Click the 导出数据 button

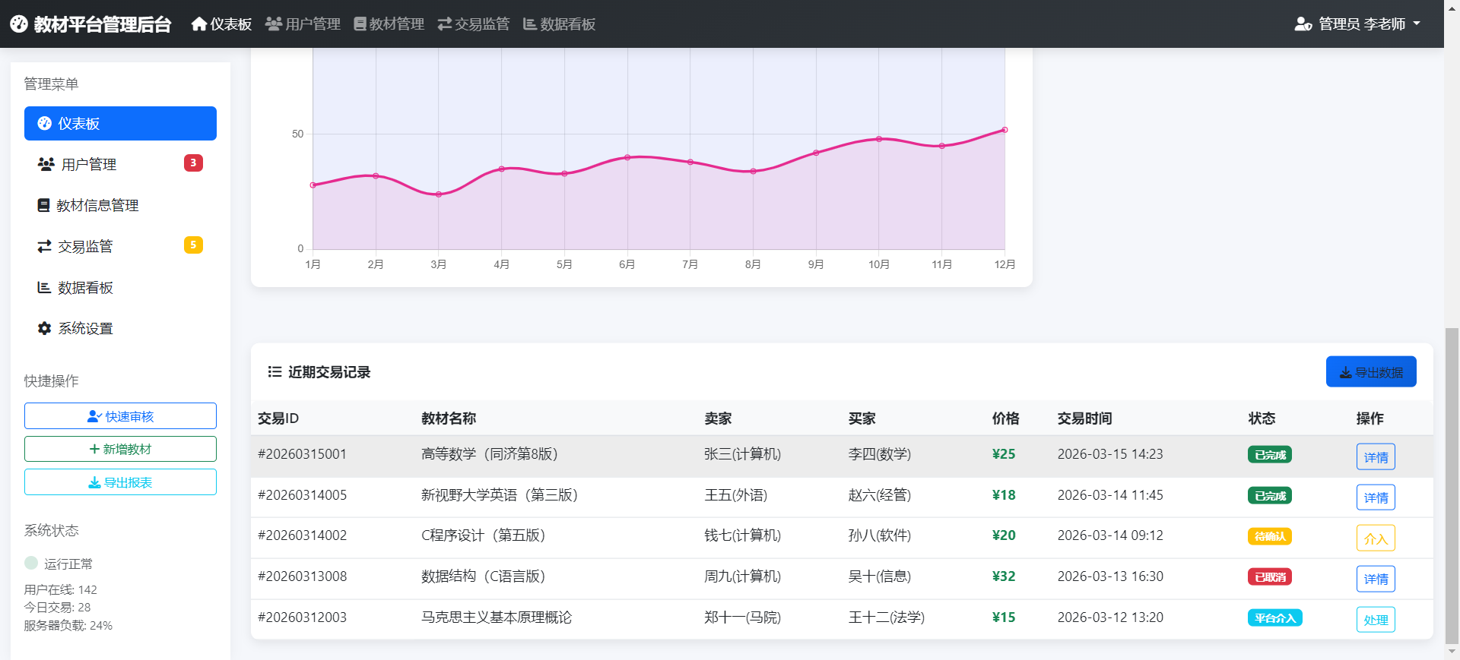coord(1371,371)
